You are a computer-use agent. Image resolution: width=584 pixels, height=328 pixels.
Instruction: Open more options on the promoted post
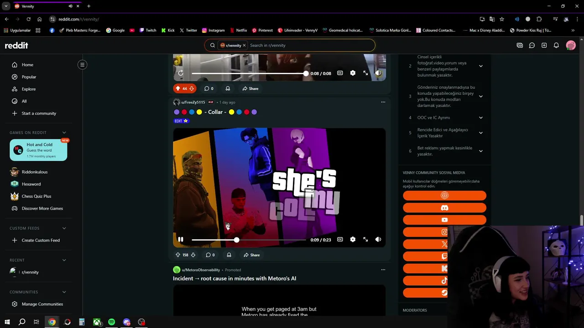pyautogui.click(x=383, y=270)
